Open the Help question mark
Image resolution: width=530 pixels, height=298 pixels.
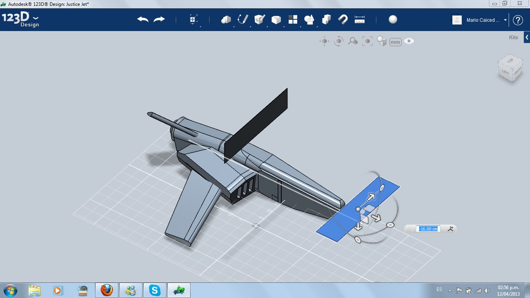(x=518, y=20)
